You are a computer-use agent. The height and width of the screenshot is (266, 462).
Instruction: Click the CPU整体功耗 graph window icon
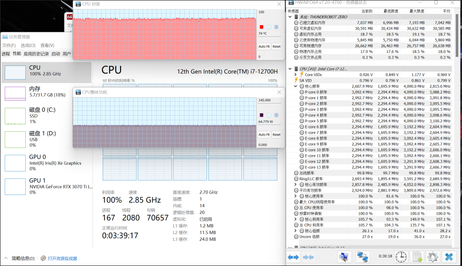point(78,92)
